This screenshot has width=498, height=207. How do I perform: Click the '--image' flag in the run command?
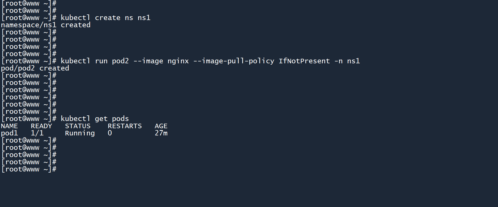tap(148, 61)
